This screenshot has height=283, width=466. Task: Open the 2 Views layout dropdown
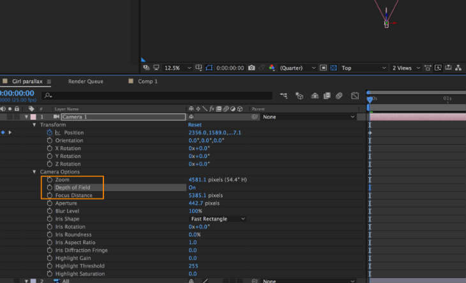pyautogui.click(x=405, y=68)
